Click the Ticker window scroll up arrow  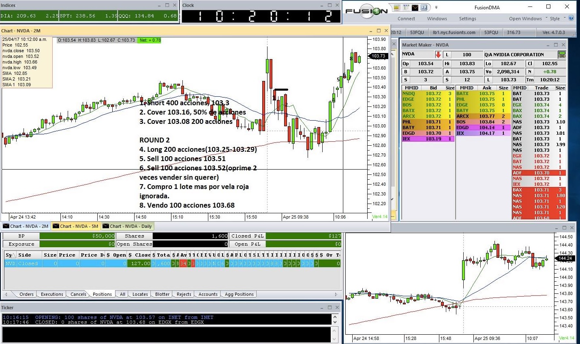(335, 317)
